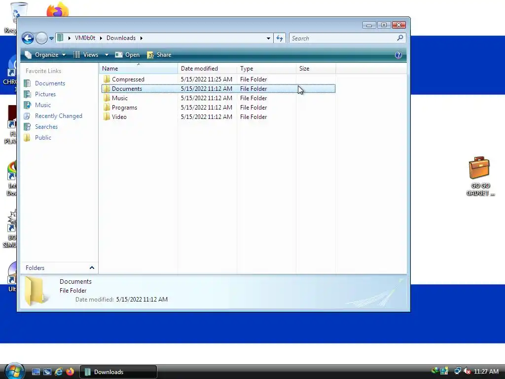Open the Windows Start orb
Image resolution: width=505 pixels, height=379 pixels.
(x=14, y=371)
